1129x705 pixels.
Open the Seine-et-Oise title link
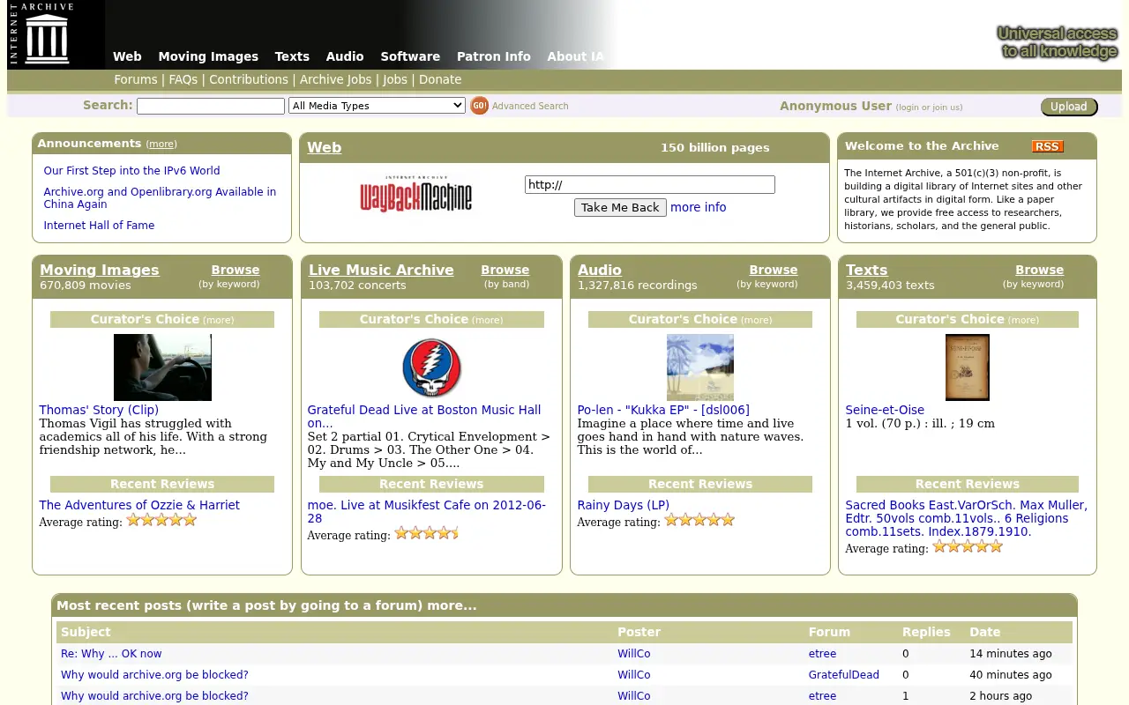[x=885, y=410]
